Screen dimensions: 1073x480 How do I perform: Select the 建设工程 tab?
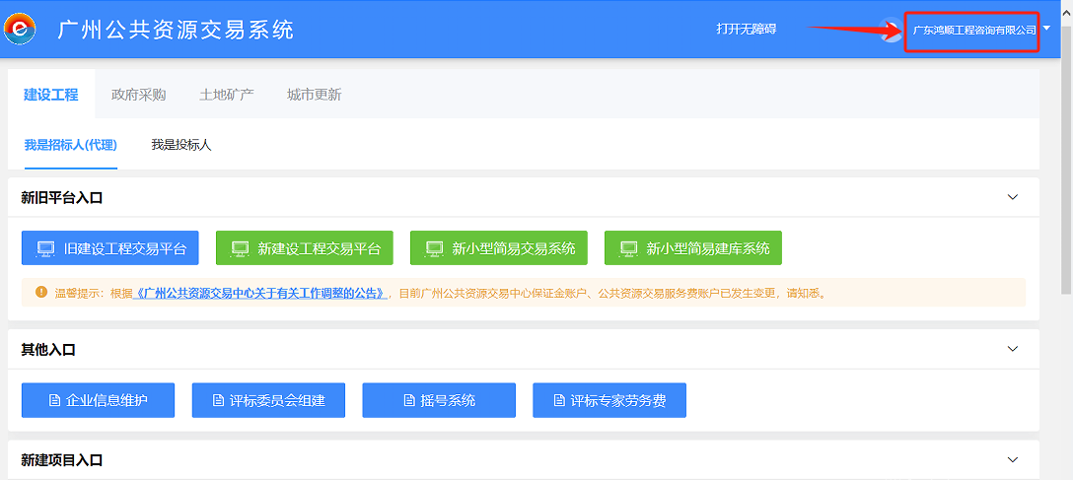click(x=51, y=95)
